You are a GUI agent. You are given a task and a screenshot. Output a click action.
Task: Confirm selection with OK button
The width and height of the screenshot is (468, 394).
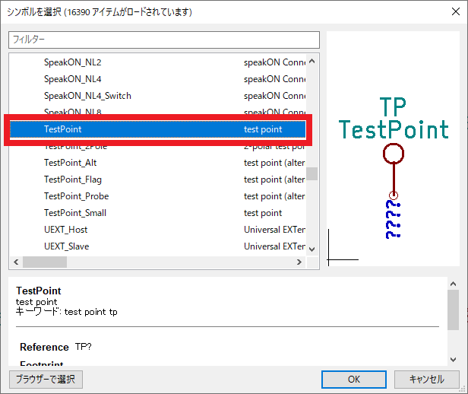(x=354, y=379)
